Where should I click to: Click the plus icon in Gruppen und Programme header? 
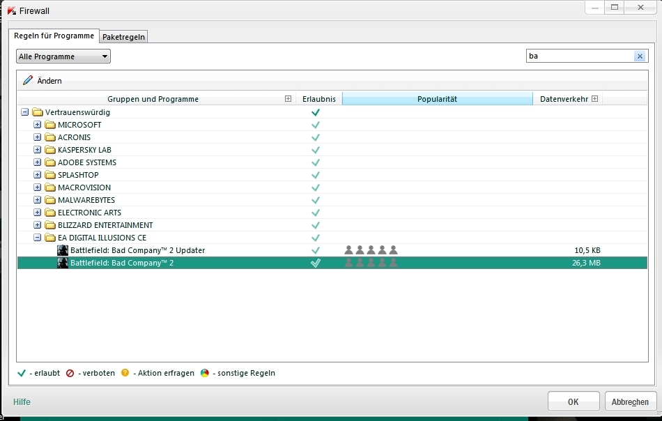(288, 99)
